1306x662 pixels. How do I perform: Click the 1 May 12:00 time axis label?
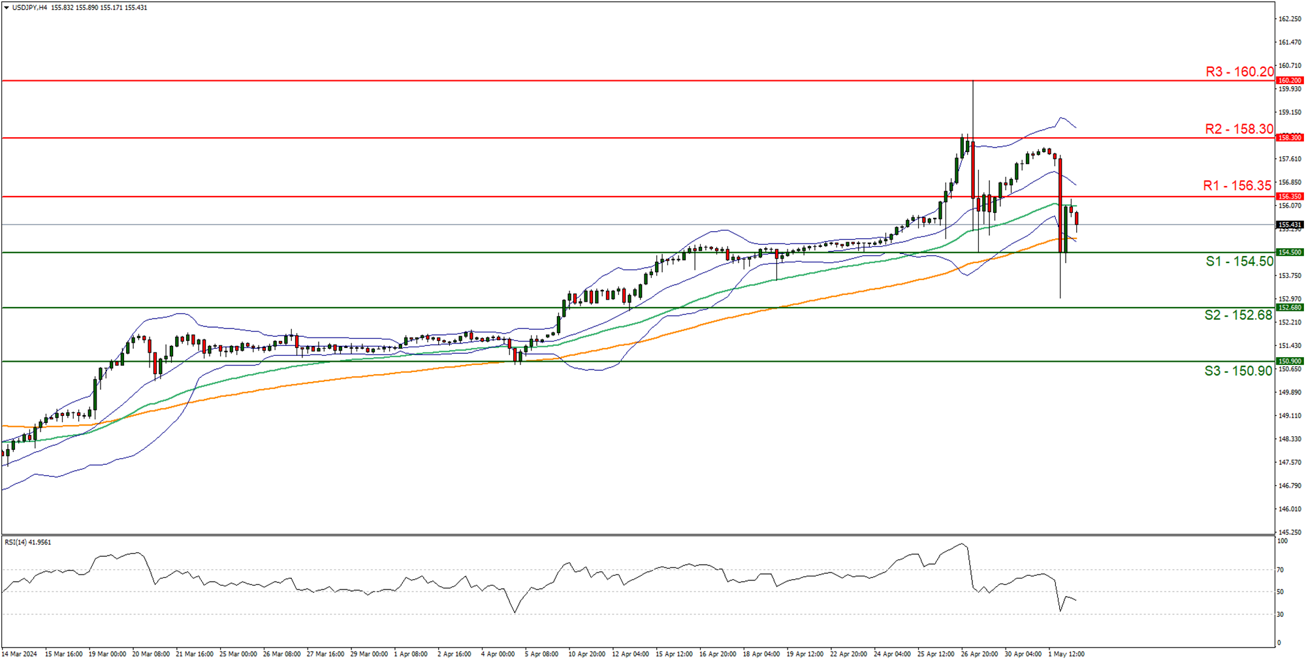point(1065,654)
